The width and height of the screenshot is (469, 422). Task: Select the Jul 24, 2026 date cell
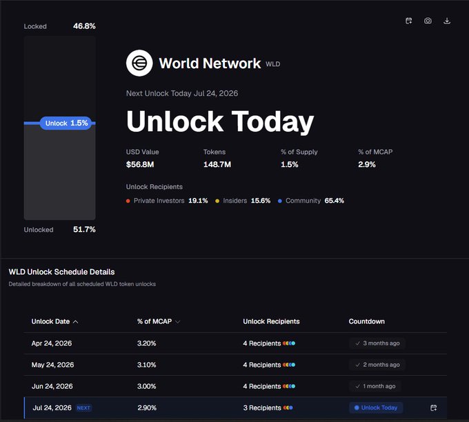coord(52,408)
